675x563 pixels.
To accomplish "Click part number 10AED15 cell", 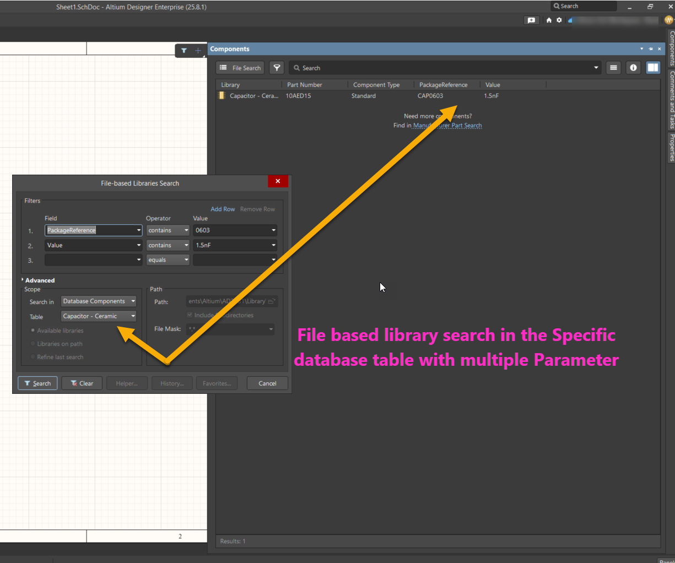I will pos(298,96).
